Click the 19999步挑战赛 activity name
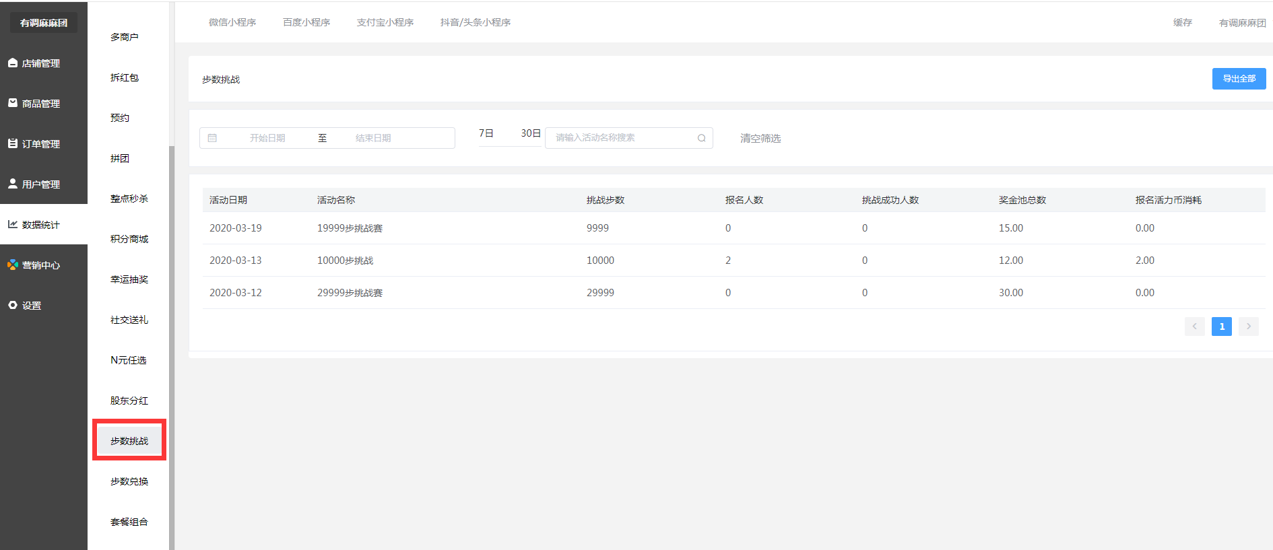Screen dimensions: 1273x550 [350, 228]
